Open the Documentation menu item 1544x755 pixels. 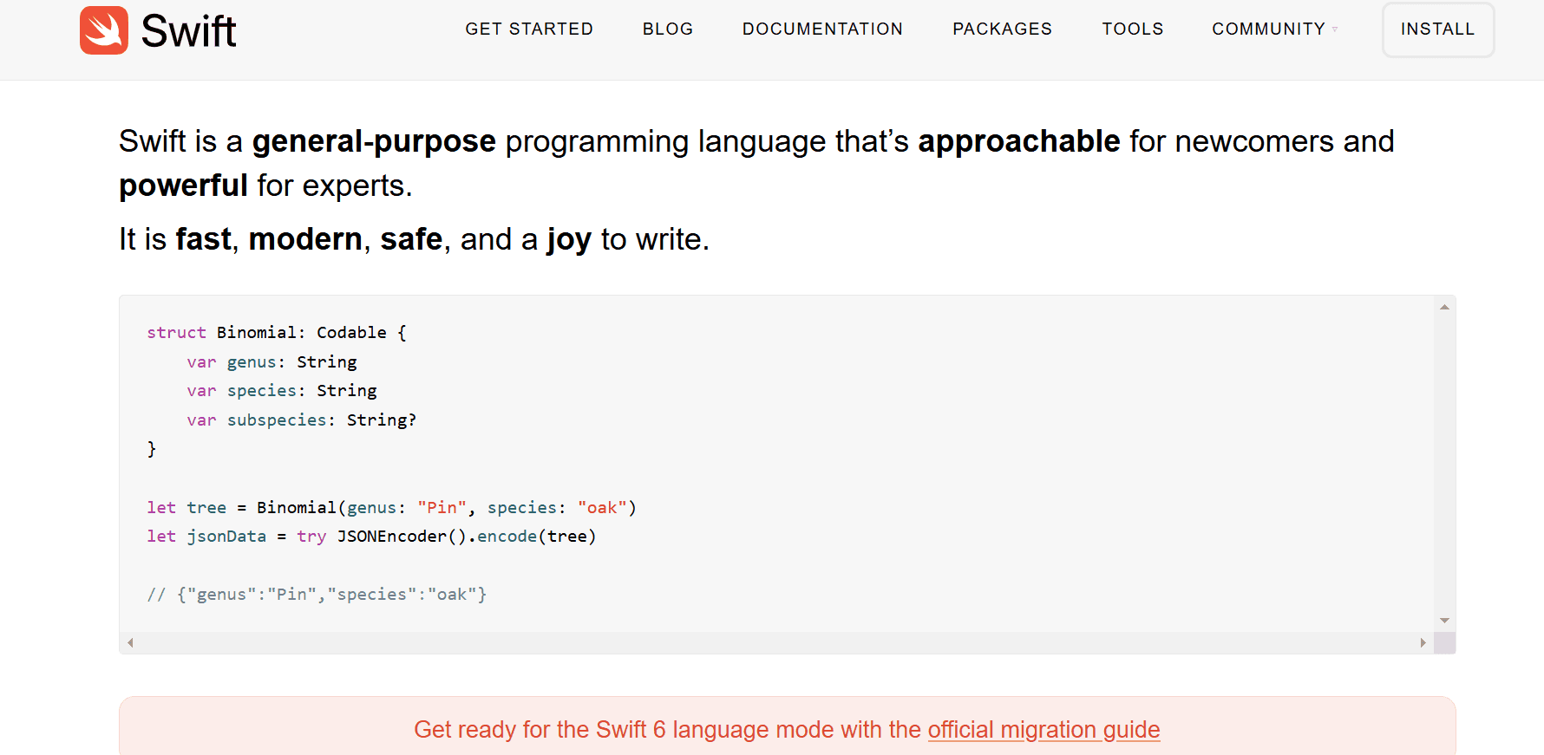(x=822, y=29)
